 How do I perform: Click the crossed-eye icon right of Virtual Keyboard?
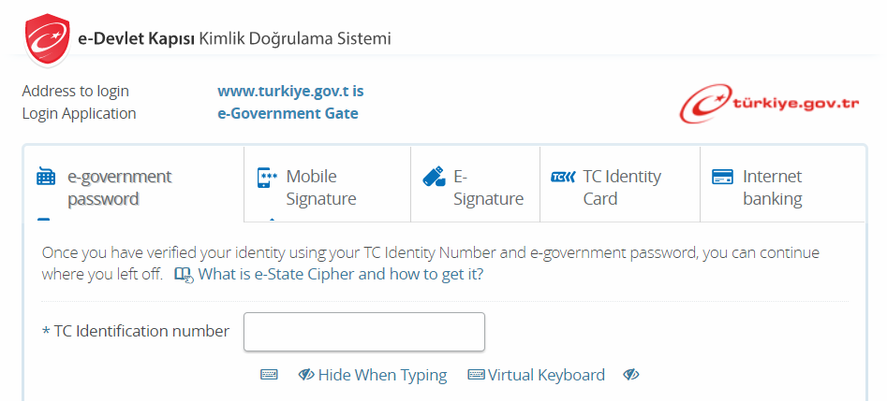point(631,375)
